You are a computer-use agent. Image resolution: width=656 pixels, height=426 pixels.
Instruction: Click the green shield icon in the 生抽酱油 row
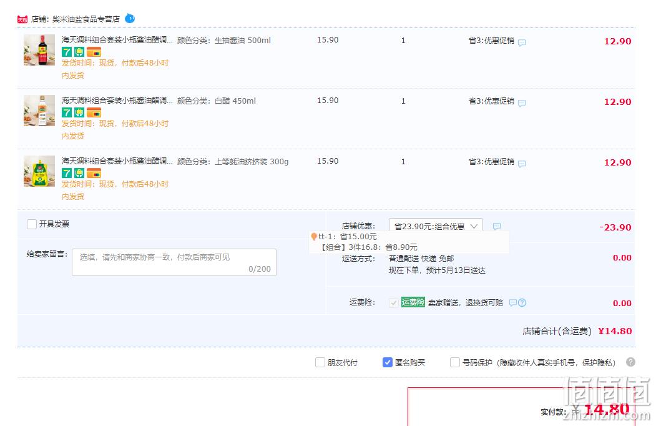click(x=79, y=52)
